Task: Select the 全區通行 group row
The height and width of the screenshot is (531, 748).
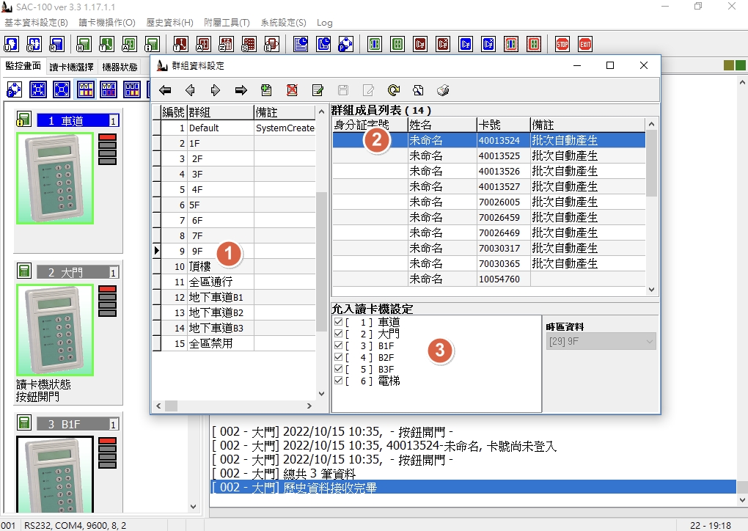Action: (x=234, y=282)
